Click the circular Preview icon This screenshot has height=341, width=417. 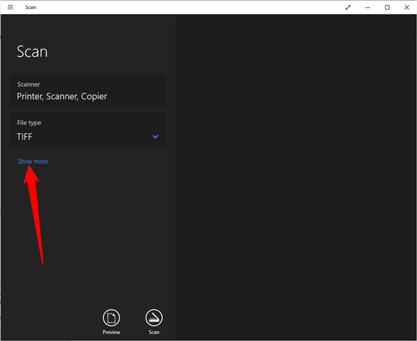111,318
